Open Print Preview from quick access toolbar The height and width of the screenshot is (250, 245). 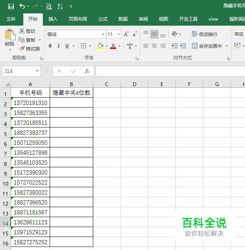point(49,7)
